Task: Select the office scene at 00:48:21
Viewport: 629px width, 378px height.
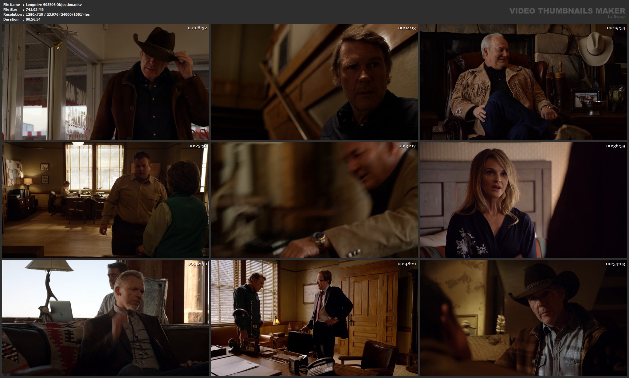Action: click(x=314, y=318)
